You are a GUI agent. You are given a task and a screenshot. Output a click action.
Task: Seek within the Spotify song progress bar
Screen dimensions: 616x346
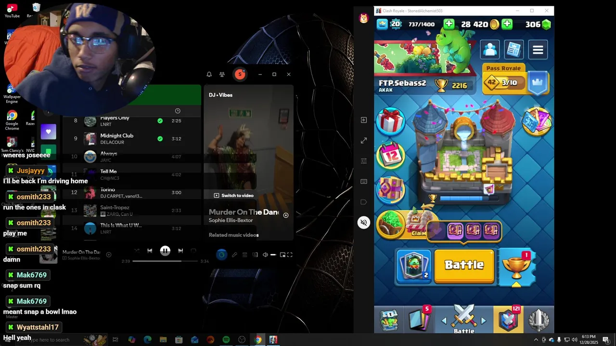pos(165,261)
